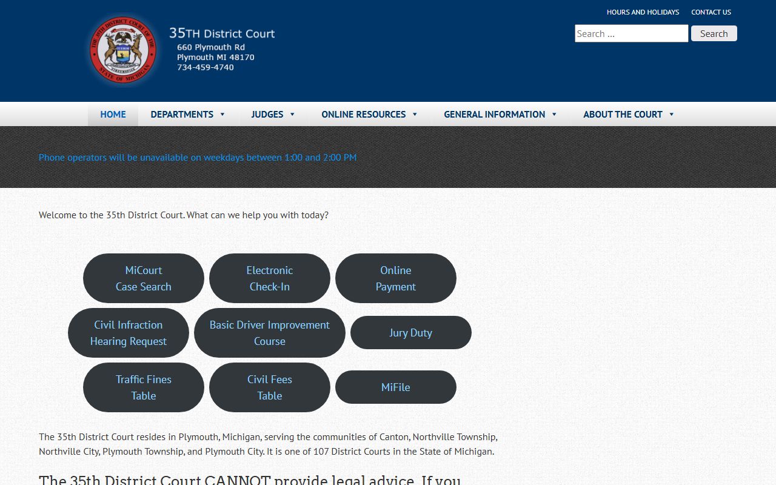
Task: Click the 35th District Court header title
Action: click(x=222, y=33)
